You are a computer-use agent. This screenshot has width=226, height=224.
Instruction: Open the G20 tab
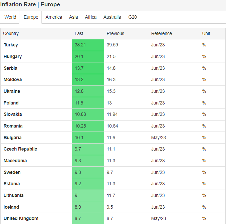[133, 17]
